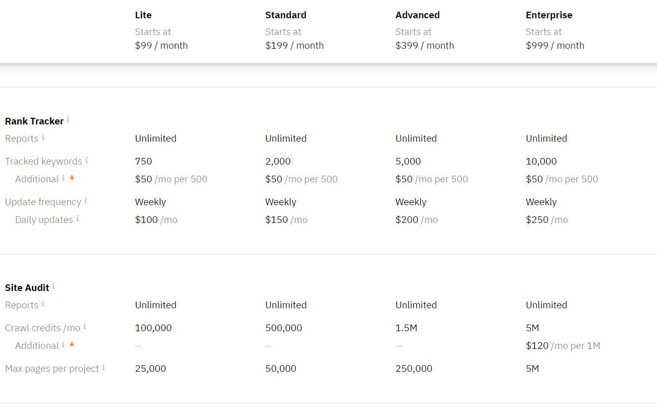The image size is (657, 419).
Task: Click info icon next to Site Audit Reports
Action: (x=43, y=304)
